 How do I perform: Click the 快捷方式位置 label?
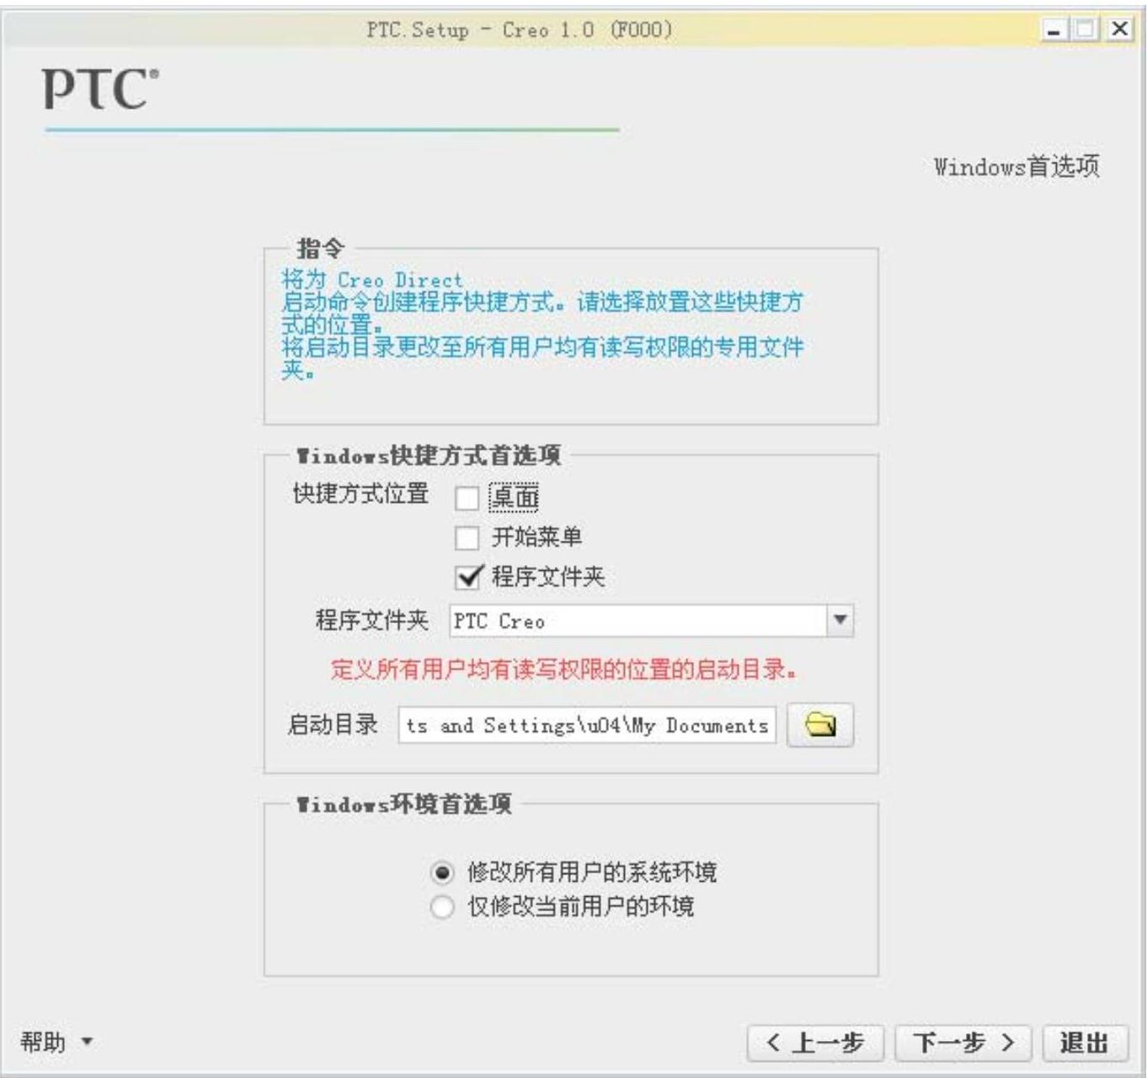point(360,494)
